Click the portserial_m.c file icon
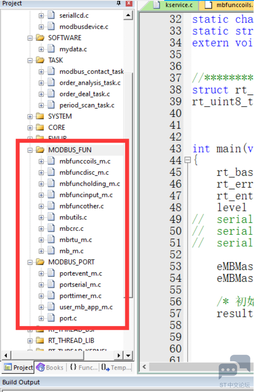Image resolution: width=254 pixels, height=392 pixels. 51,284
